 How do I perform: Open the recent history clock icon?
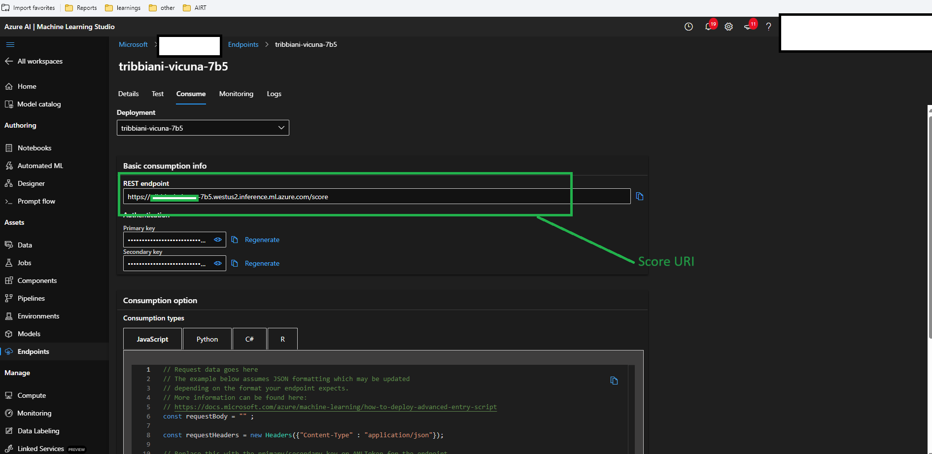[689, 27]
